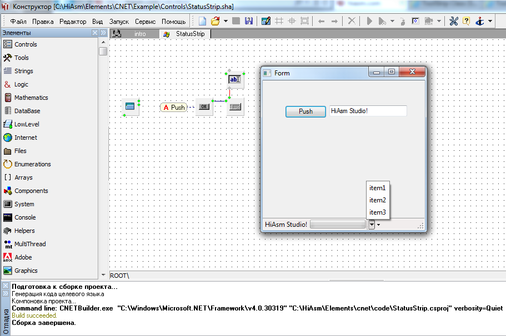The image size is (506, 336).
Task: Click the 'HiAsm Studio!' text field
Action: click(x=368, y=111)
